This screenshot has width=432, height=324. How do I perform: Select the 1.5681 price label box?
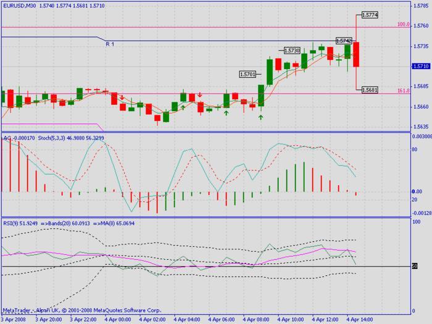[370, 90]
